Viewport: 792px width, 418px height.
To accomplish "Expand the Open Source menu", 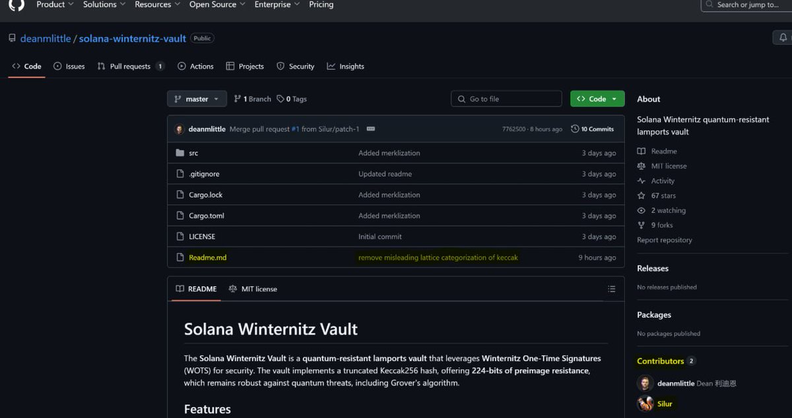I will (x=217, y=5).
